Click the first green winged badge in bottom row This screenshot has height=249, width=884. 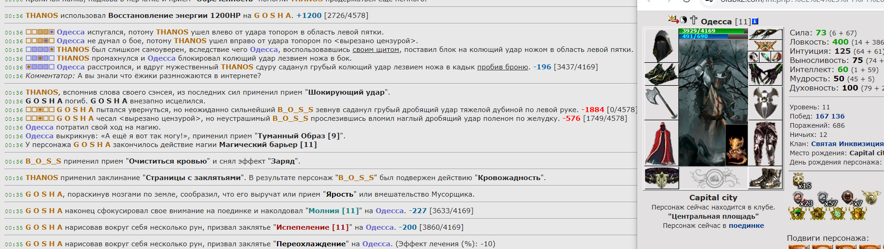(797, 213)
